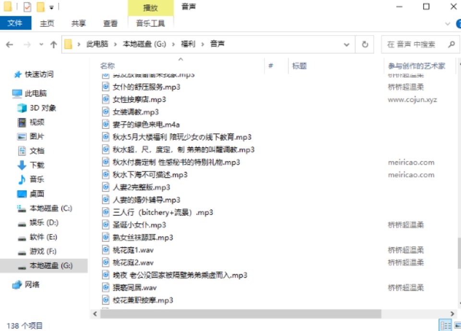The image size is (461, 331).
Task: Open 下载 folder in the navigation pane
Action: pos(37,165)
